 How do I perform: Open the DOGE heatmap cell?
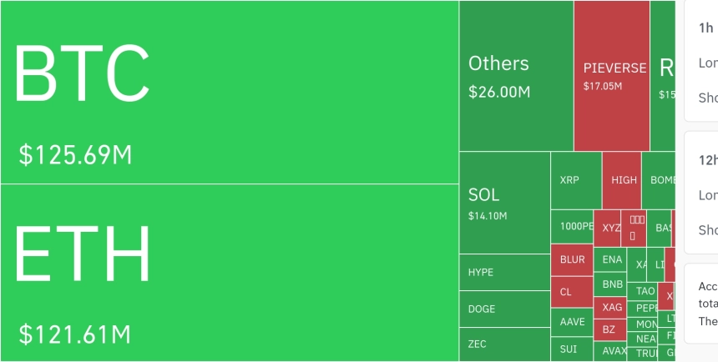coord(504,309)
